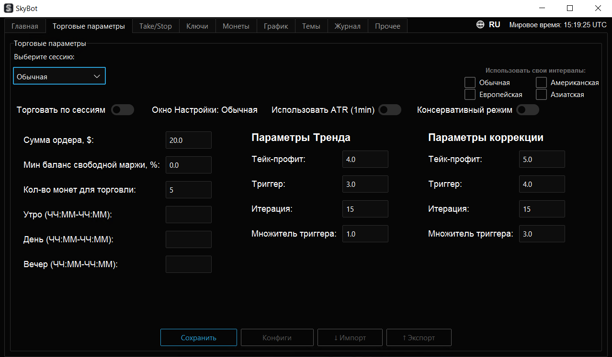Check the Американская interval checkbox
The width and height of the screenshot is (612, 357).
click(542, 82)
